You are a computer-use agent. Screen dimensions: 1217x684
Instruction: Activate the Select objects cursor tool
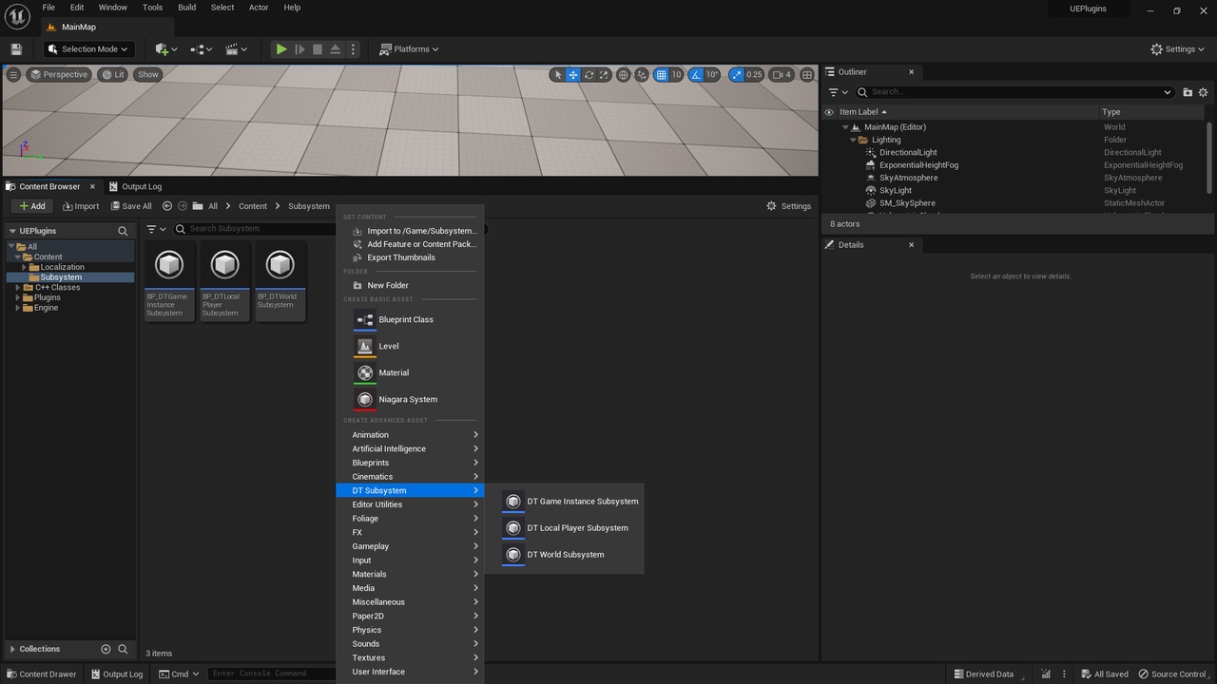[557, 74]
